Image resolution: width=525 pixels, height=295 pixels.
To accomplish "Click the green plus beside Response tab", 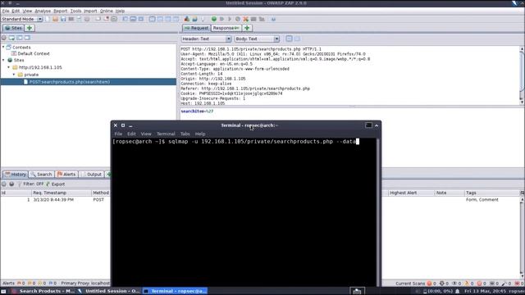I will coord(247,28).
